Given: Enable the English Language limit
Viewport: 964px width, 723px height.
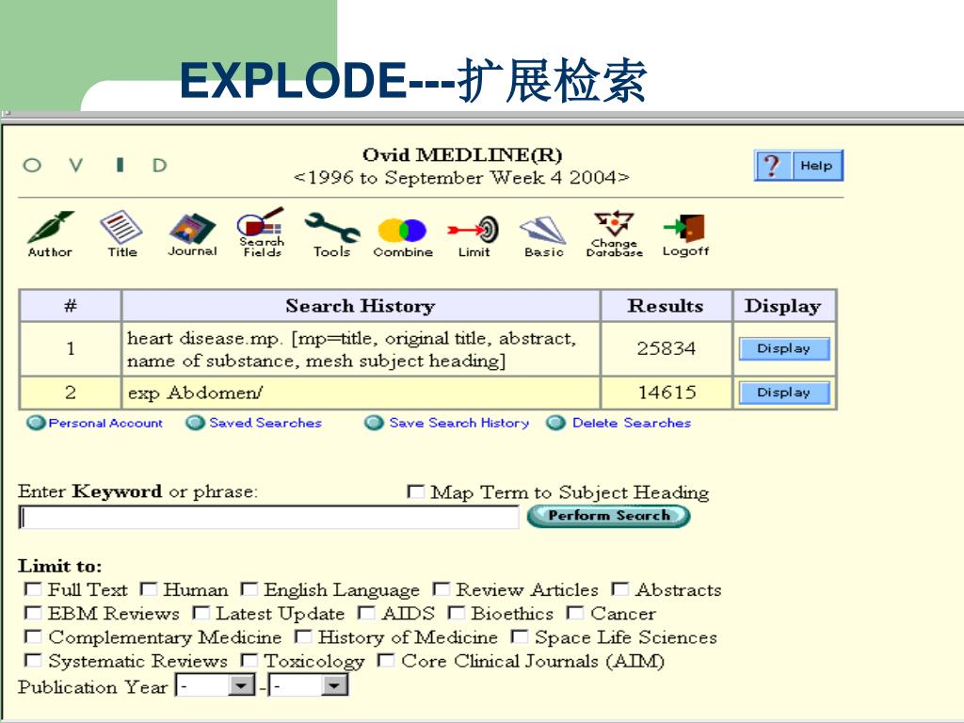Looking at the screenshot, I should pos(249,589).
